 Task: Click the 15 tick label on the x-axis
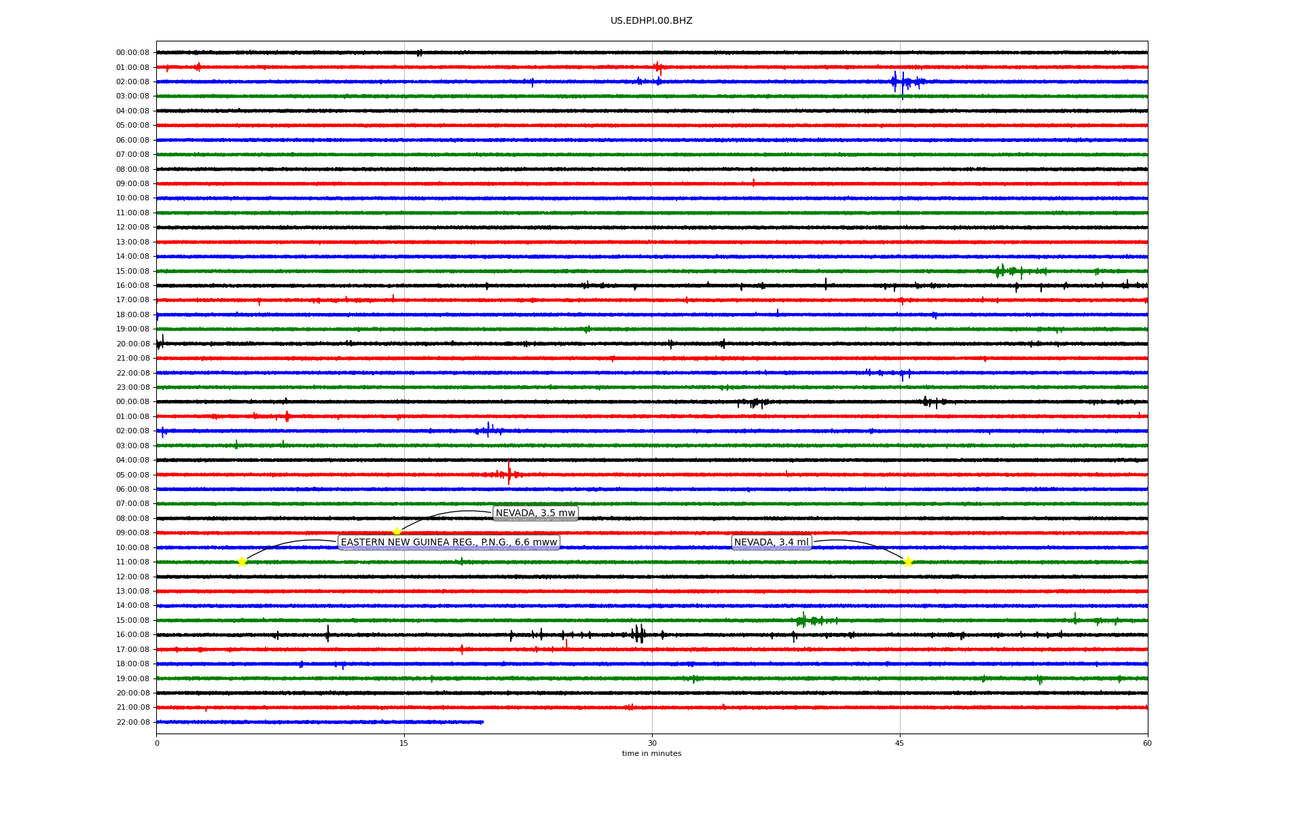tap(404, 743)
